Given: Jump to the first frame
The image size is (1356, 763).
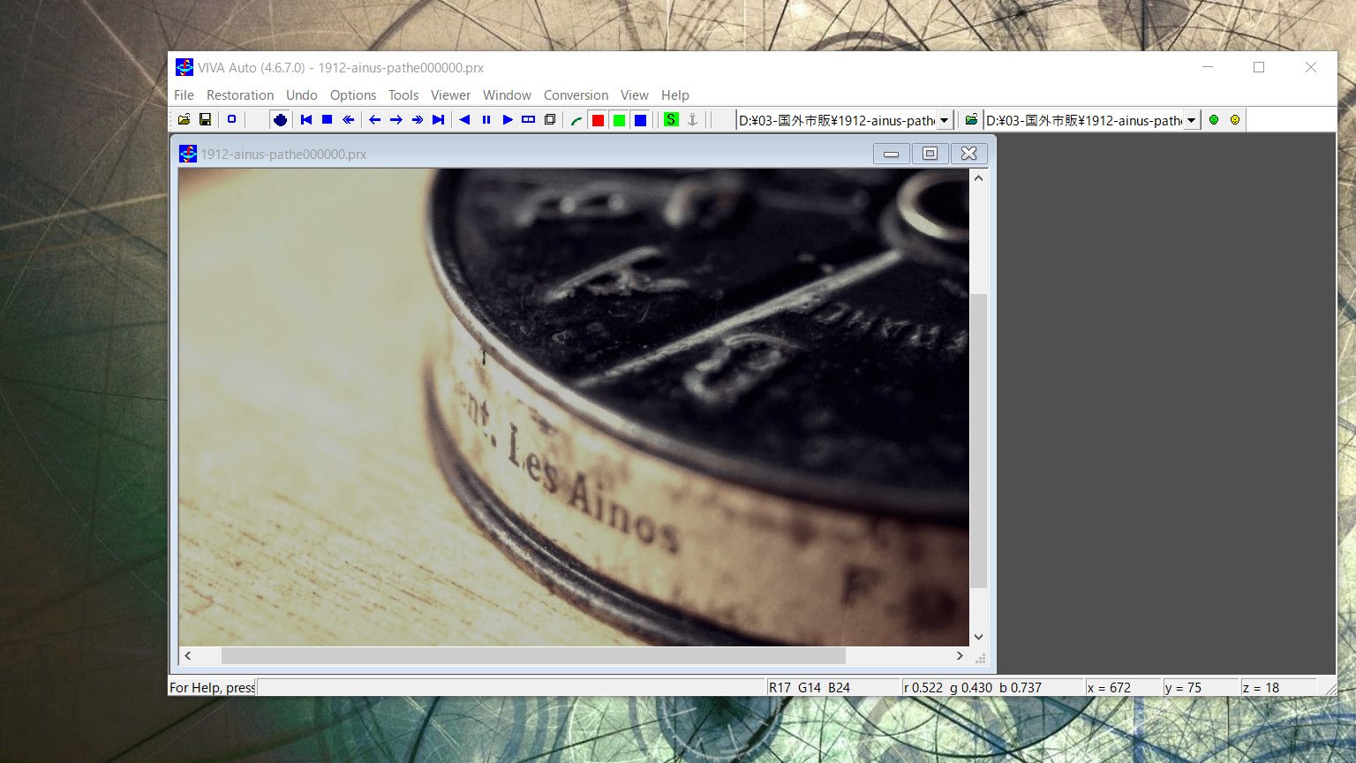Looking at the screenshot, I should [x=306, y=119].
